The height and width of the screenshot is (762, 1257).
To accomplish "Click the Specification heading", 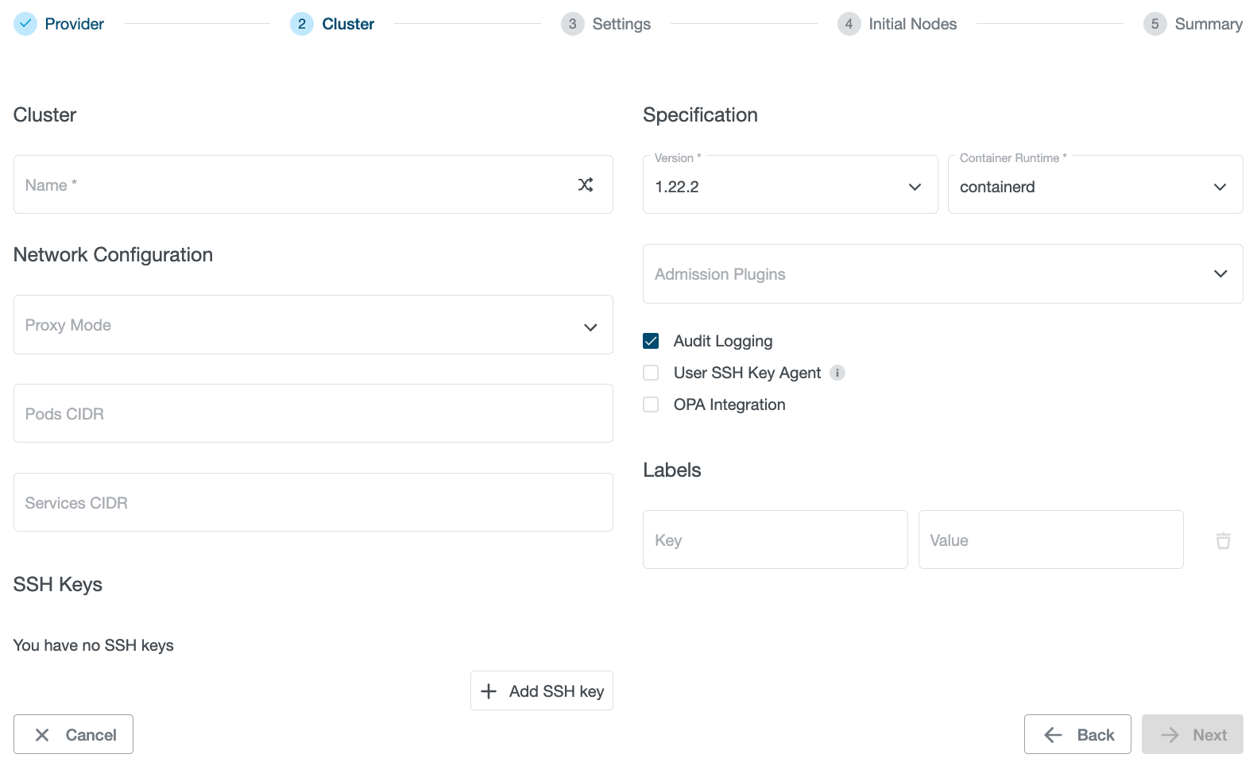I will coord(700,114).
